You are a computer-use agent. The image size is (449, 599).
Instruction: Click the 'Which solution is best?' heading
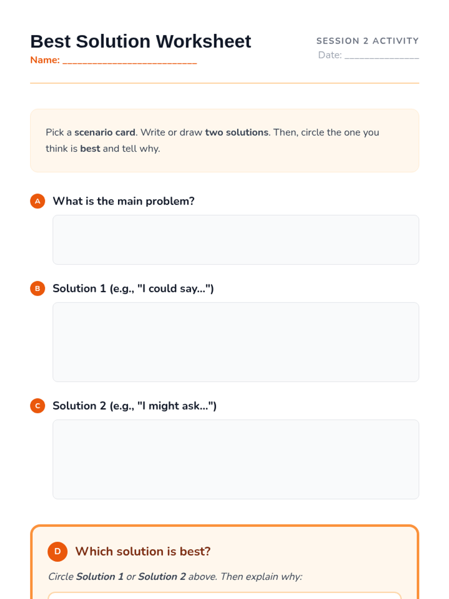pos(143,551)
